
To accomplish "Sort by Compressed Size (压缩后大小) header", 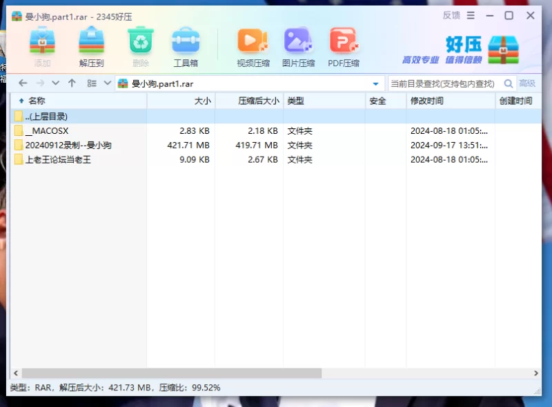I will [249, 101].
